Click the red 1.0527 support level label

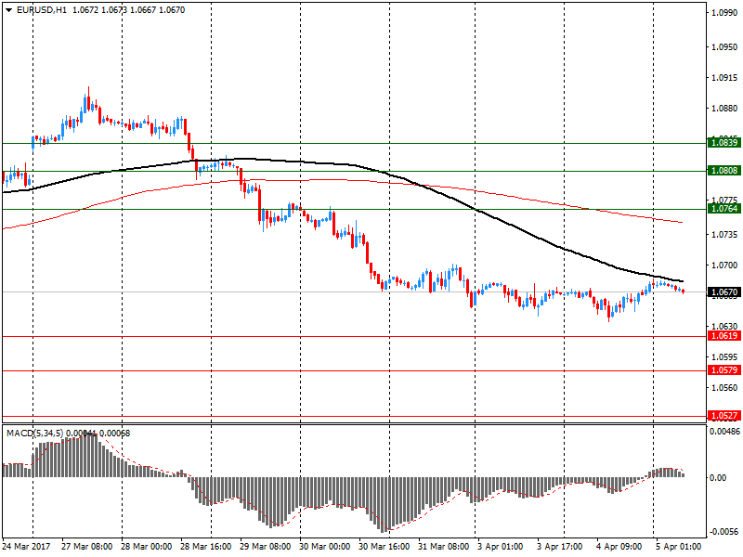[723, 417]
